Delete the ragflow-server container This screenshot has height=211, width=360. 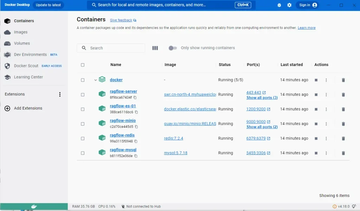[343, 94]
